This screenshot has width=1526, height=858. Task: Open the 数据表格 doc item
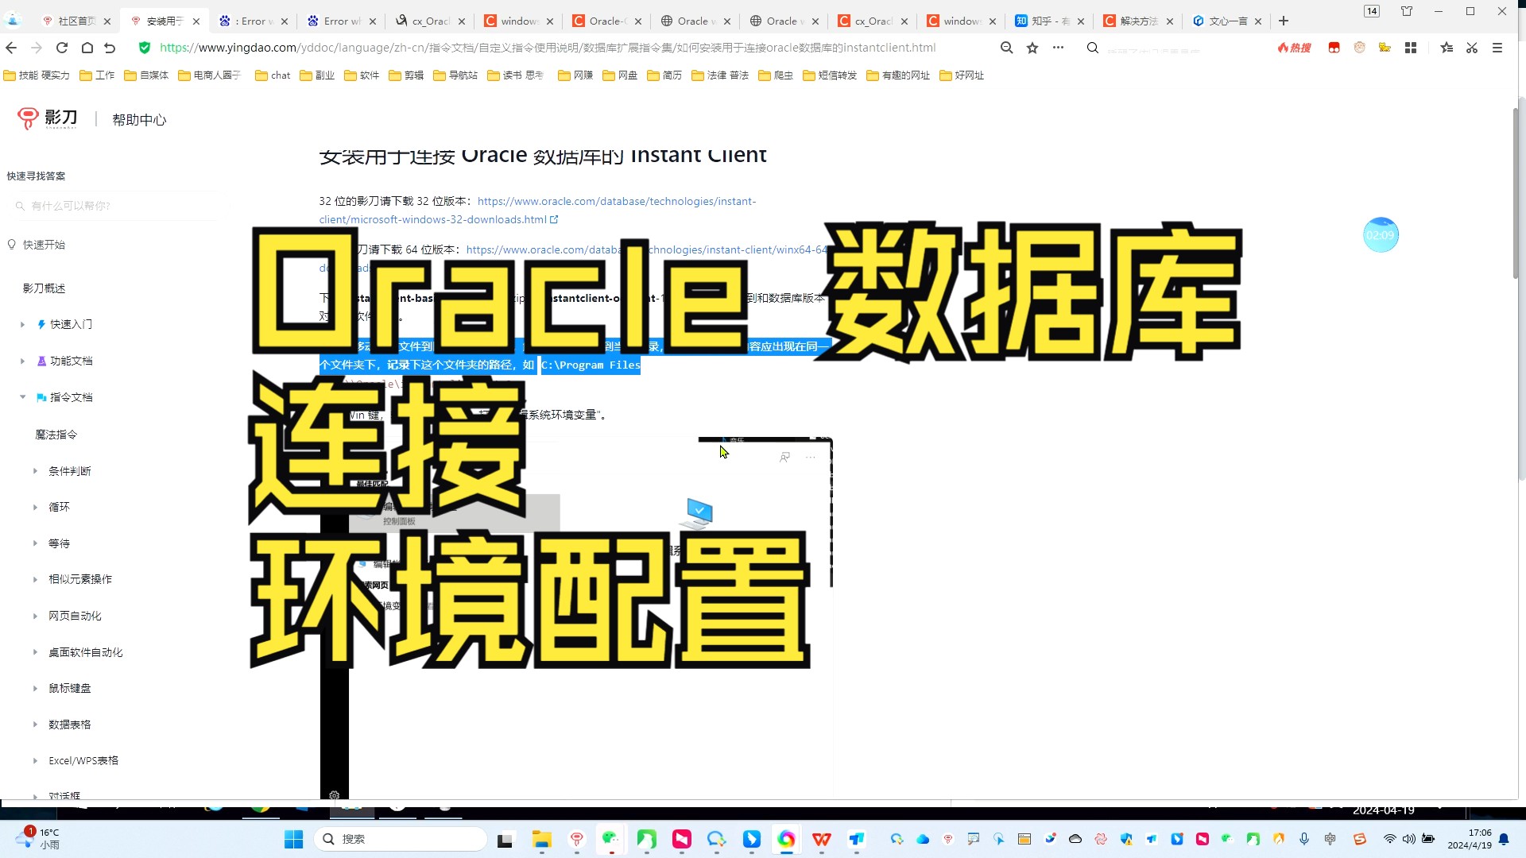(x=70, y=725)
